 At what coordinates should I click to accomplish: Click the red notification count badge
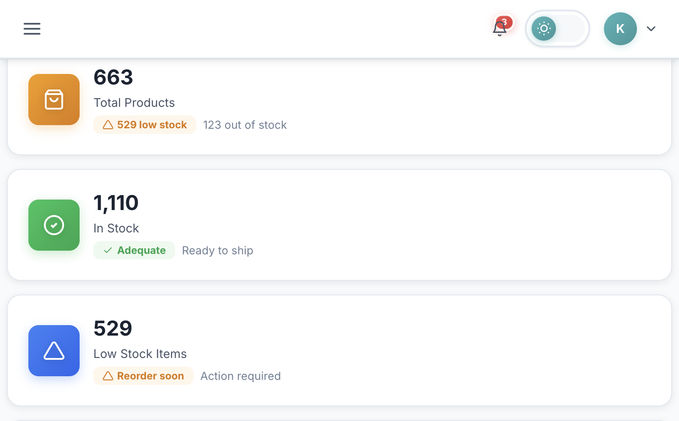click(x=504, y=21)
